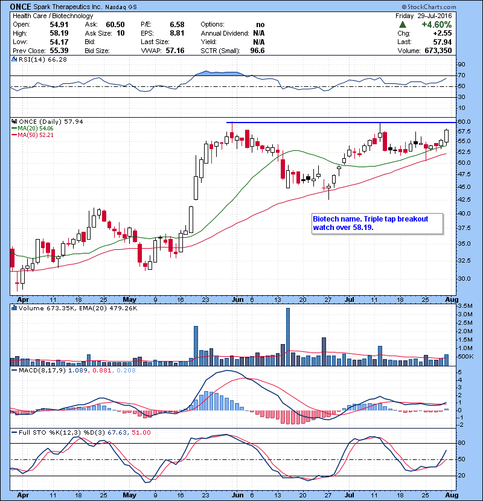Click the Biotech name triple tap annotation box
483x501 pixels.
click(377, 224)
